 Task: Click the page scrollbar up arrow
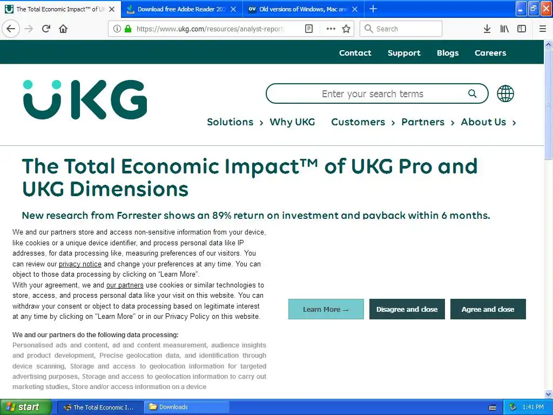[x=548, y=44]
